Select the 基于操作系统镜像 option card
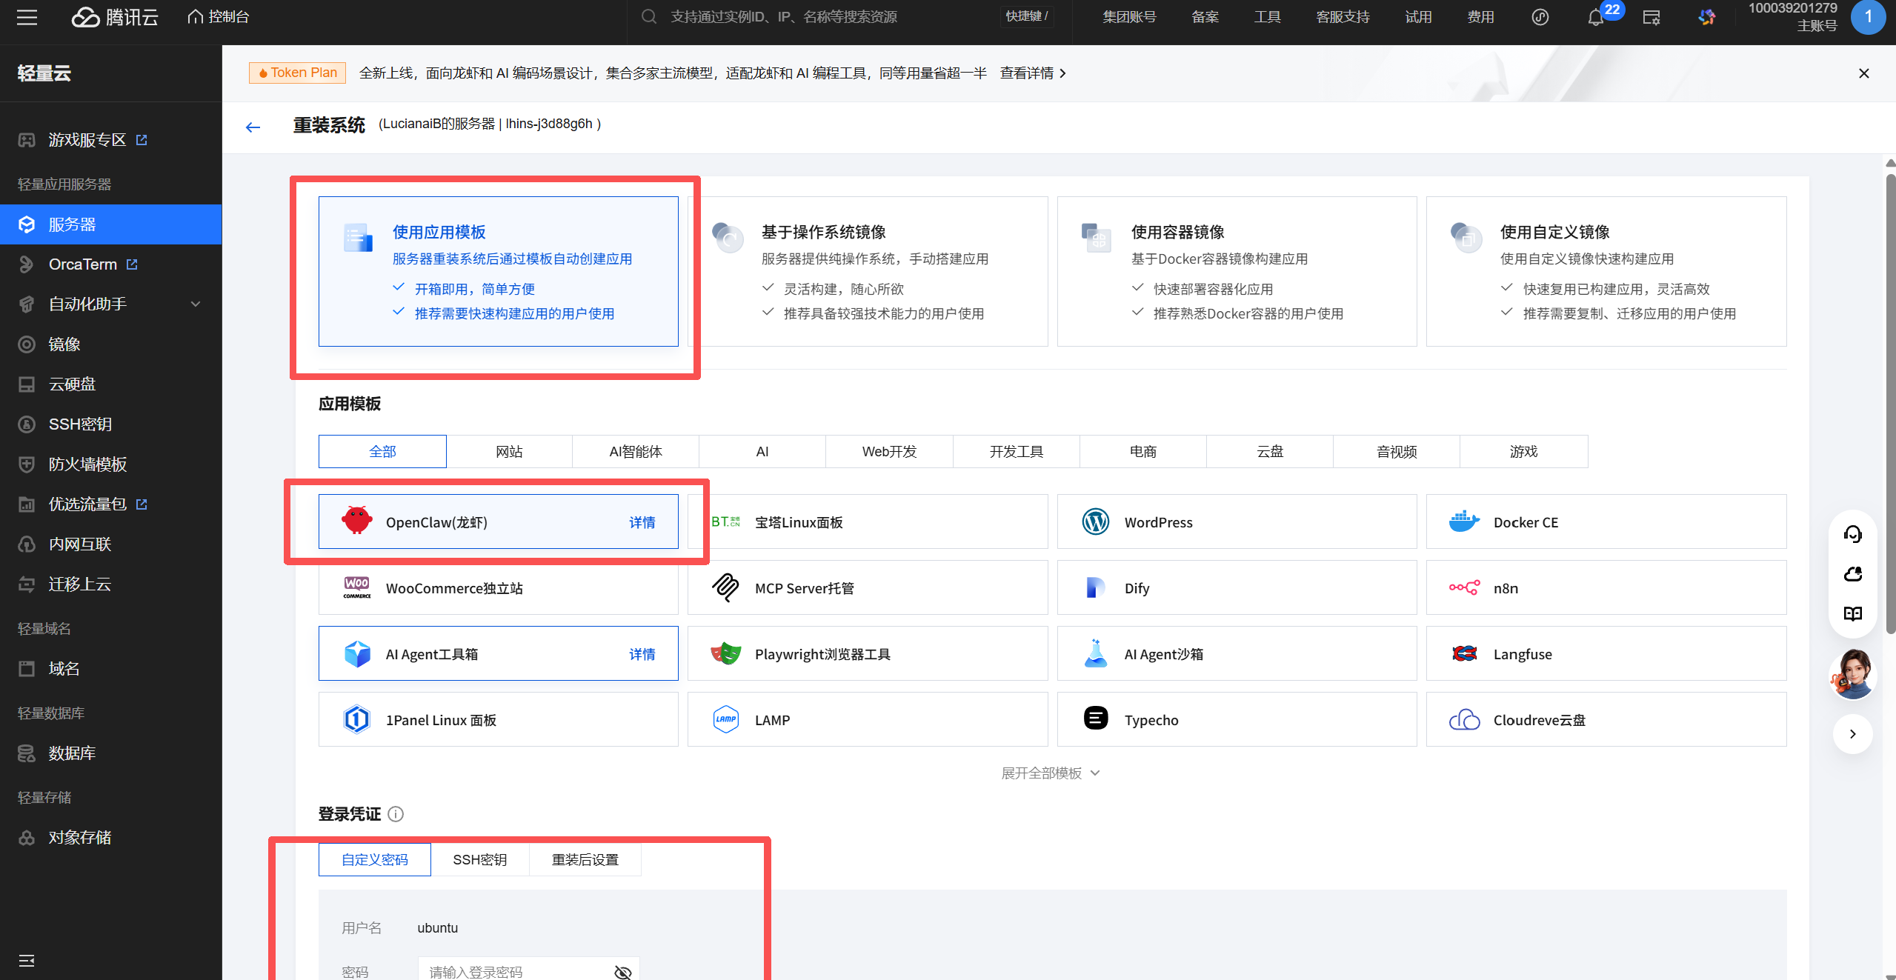 point(867,271)
